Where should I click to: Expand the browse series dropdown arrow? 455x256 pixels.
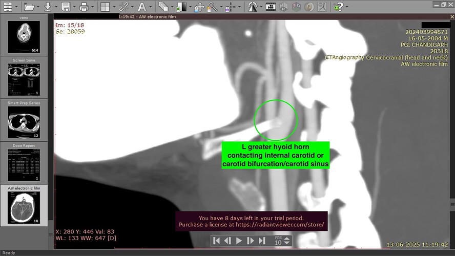point(172,7)
